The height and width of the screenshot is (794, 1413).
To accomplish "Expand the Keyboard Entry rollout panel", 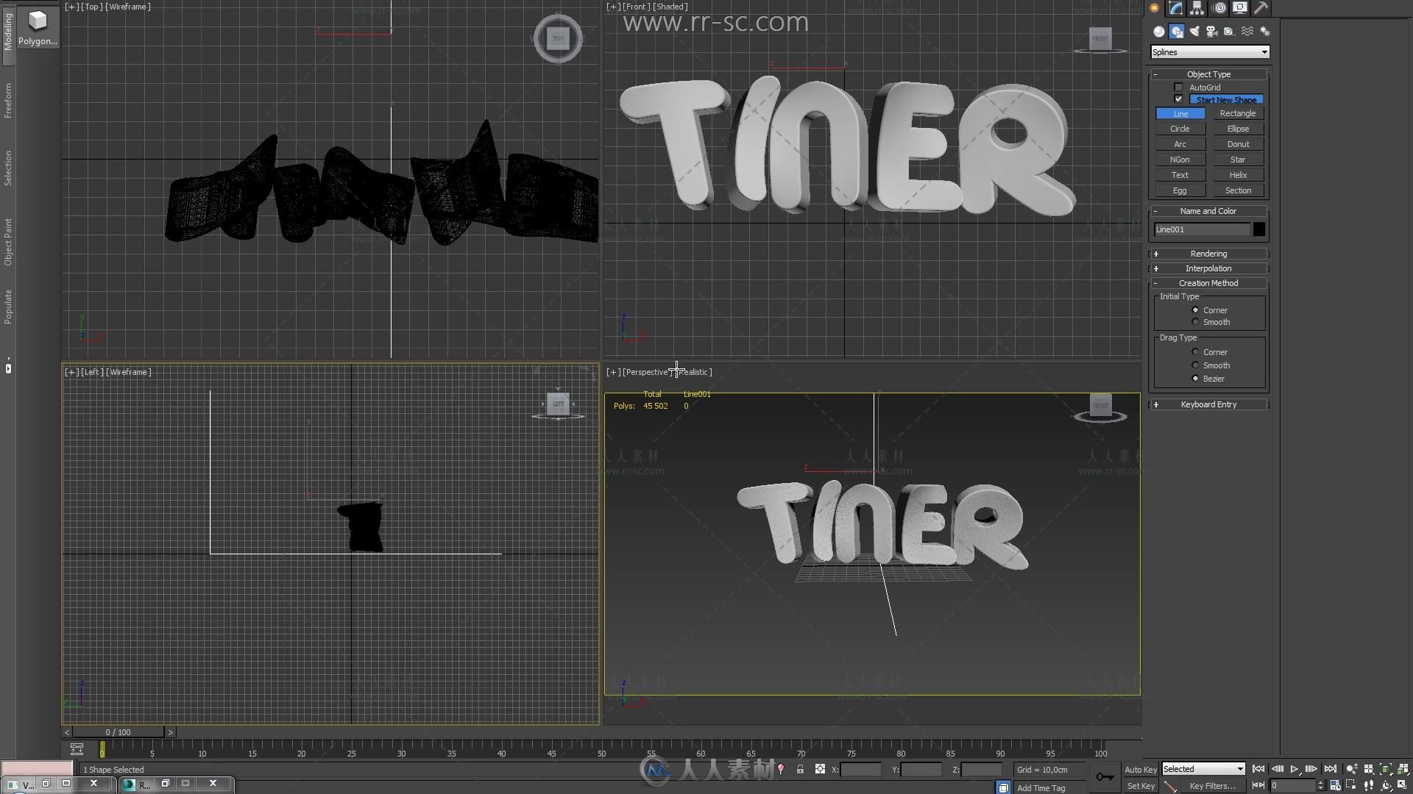I will [x=1209, y=404].
